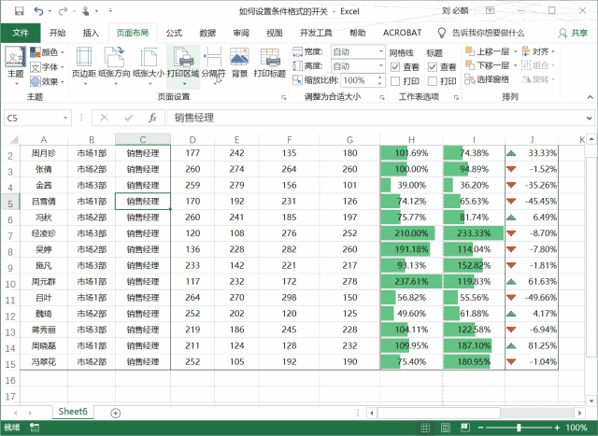The image size is (598, 436).
Task: Select column header H
Action: click(x=411, y=140)
